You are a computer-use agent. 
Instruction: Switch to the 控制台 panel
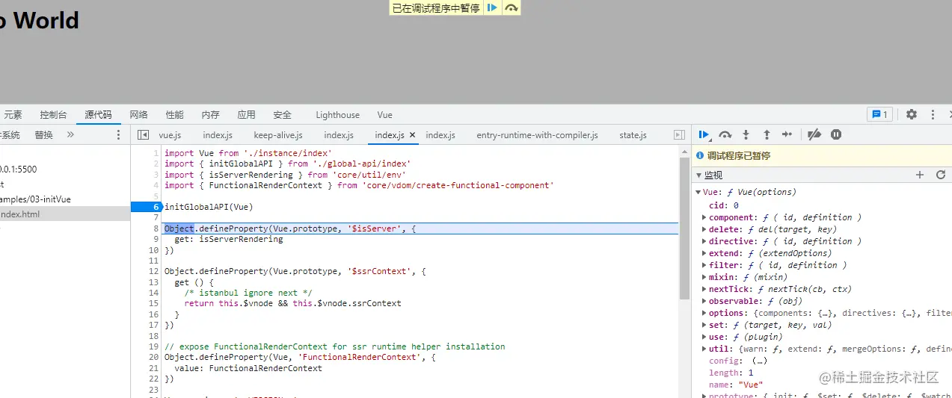53,115
